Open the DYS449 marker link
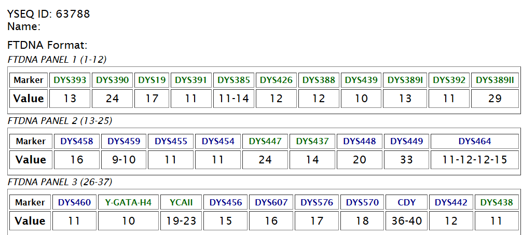Viewport: 522px width, 235px height. click(x=407, y=141)
